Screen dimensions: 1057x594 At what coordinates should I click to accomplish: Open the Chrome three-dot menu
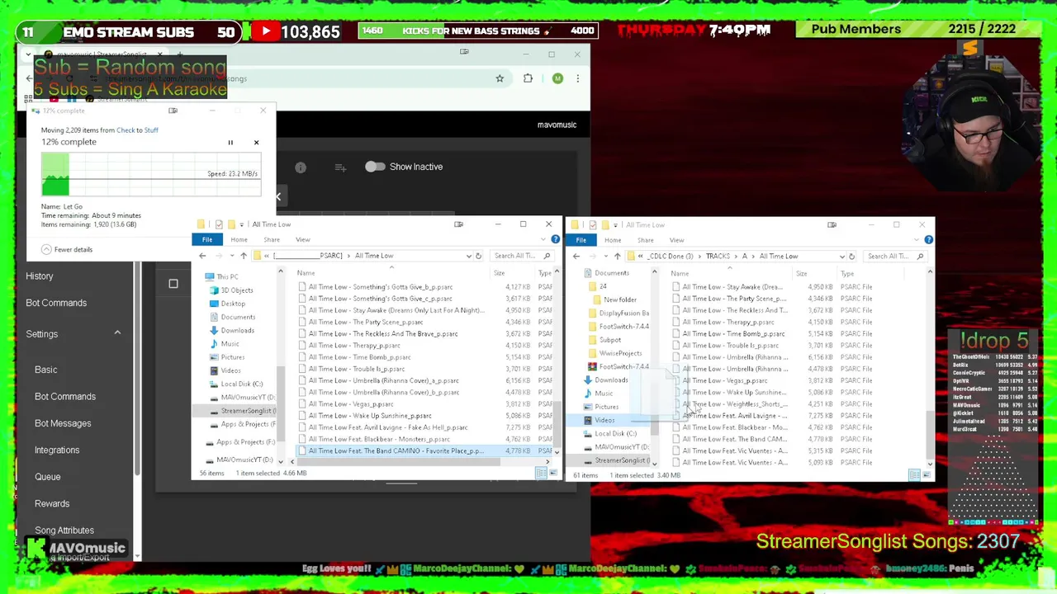[578, 78]
